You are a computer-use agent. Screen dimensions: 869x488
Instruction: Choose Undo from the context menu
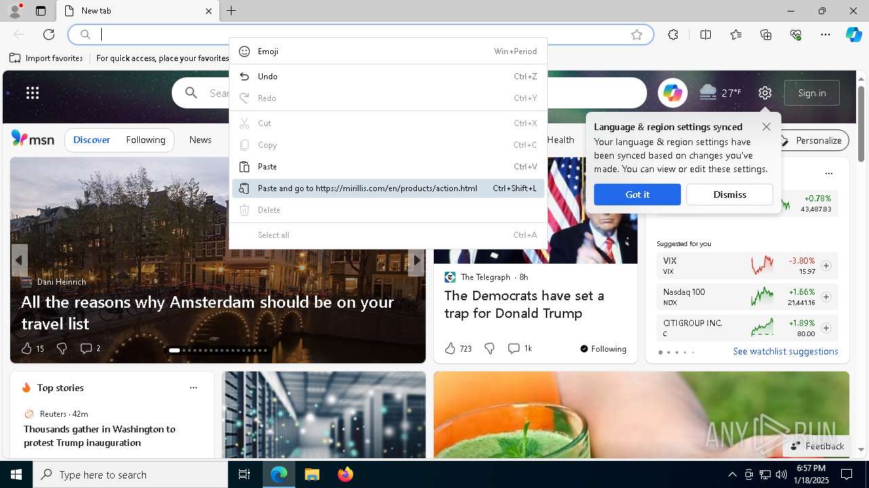tap(388, 77)
